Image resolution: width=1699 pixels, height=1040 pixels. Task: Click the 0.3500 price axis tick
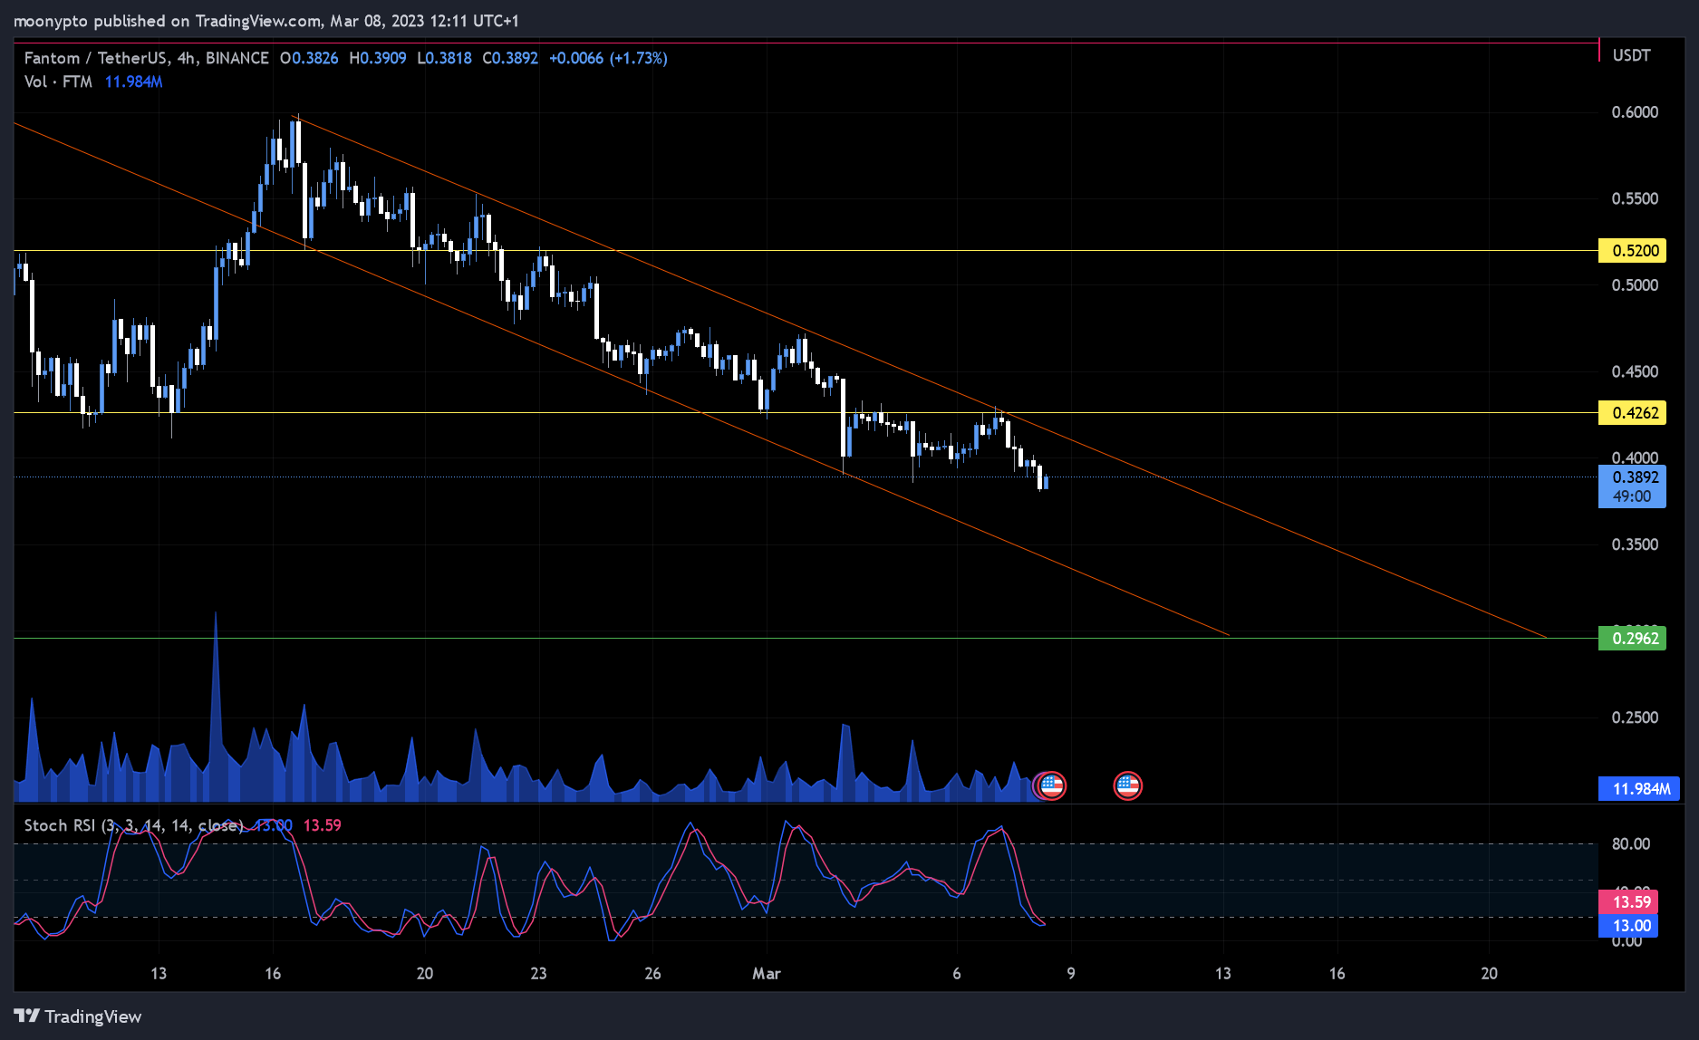[x=1635, y=544]
